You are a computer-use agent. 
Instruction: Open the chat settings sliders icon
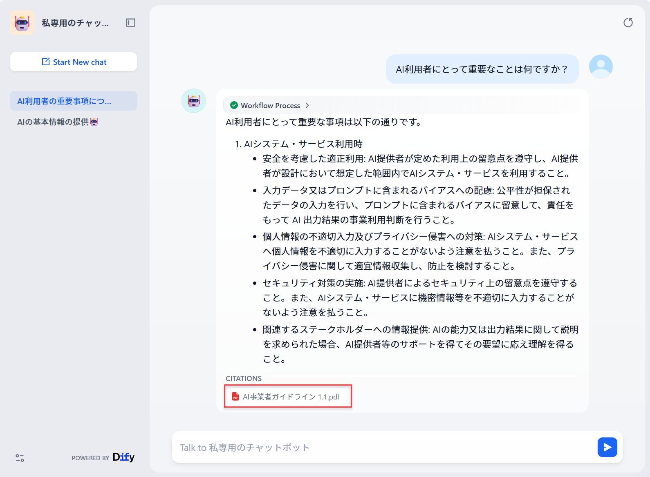(20, 458)
